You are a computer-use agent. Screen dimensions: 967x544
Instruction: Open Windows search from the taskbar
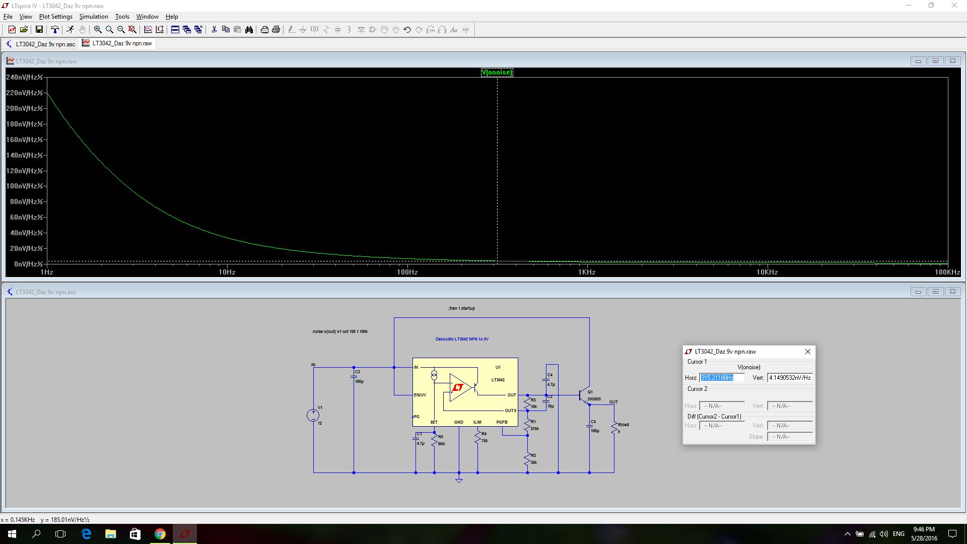36,534
